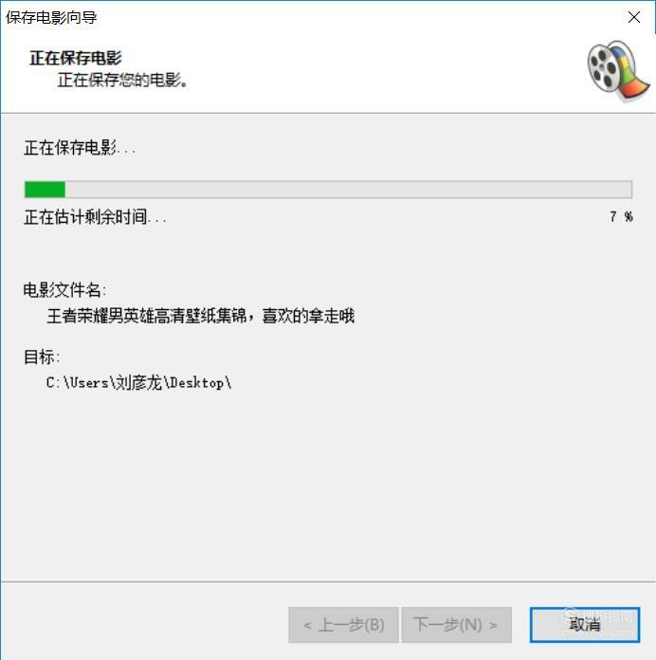Click the movie file name 王者荣耀男英雄高清壁纸集锦
This screenshot has height=660, width=656.
coord(201,316)
